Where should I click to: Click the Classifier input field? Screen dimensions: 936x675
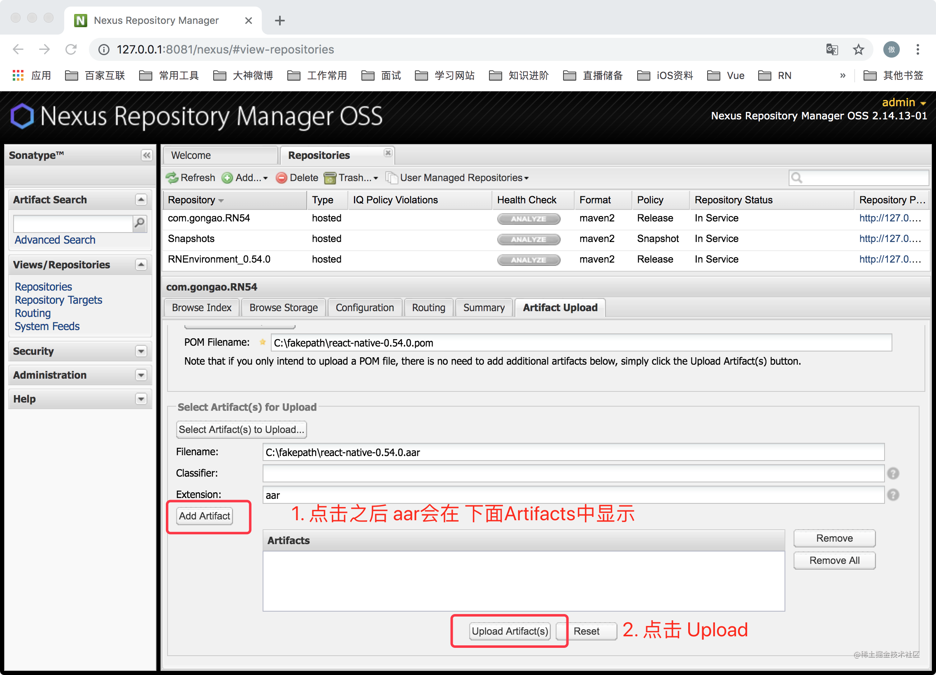[x=573, y=474]
